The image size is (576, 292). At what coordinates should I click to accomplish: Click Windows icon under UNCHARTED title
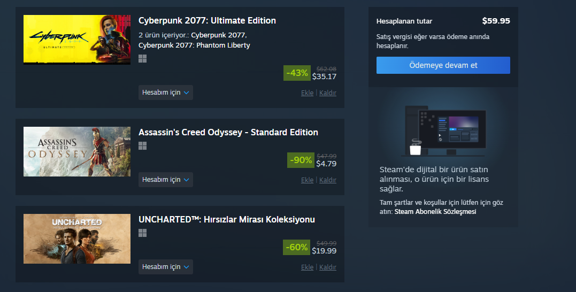(x=142, y=233)
